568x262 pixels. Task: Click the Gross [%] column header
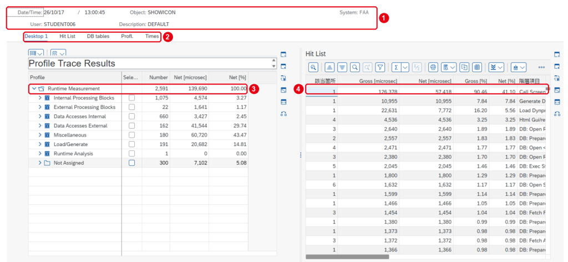pos(471,81)
